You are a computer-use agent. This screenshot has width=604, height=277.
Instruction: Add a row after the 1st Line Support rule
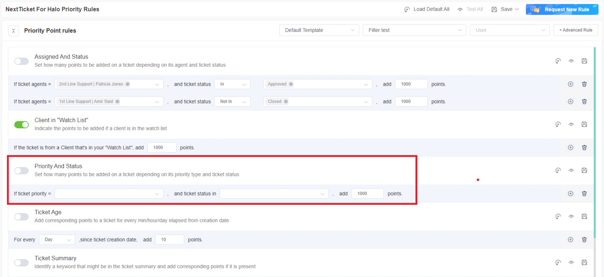[570, 101]
